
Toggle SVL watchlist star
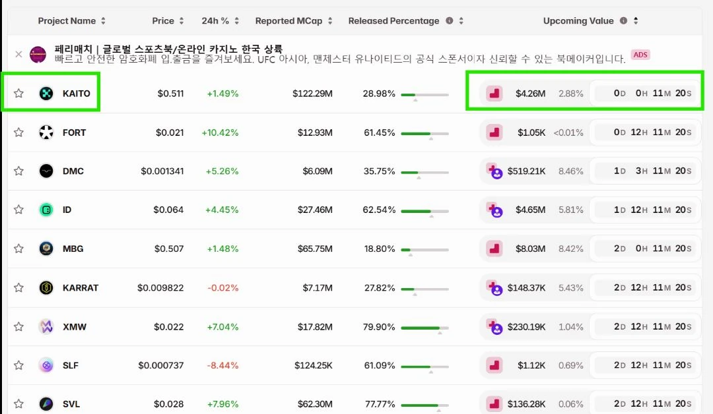[18, 404]
